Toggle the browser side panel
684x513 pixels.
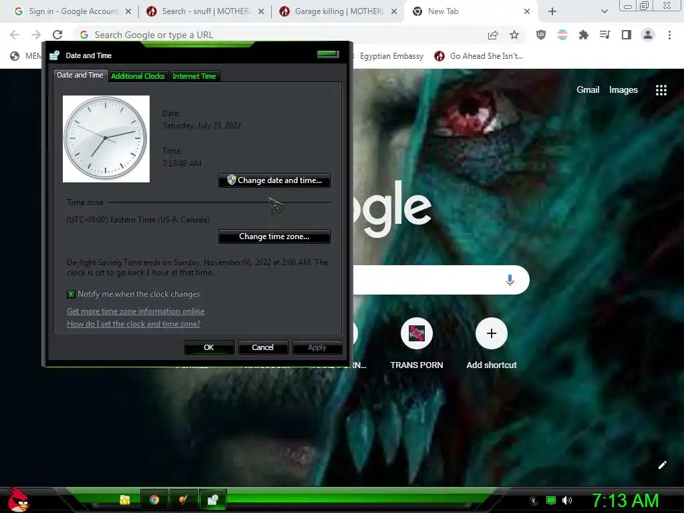[627, 35]
